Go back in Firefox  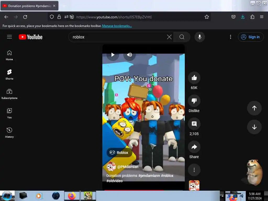(x=6, y=17)
